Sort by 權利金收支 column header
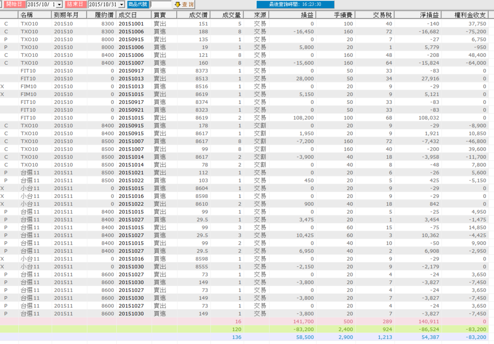494x344 pixels. click(x=465, y=15)
